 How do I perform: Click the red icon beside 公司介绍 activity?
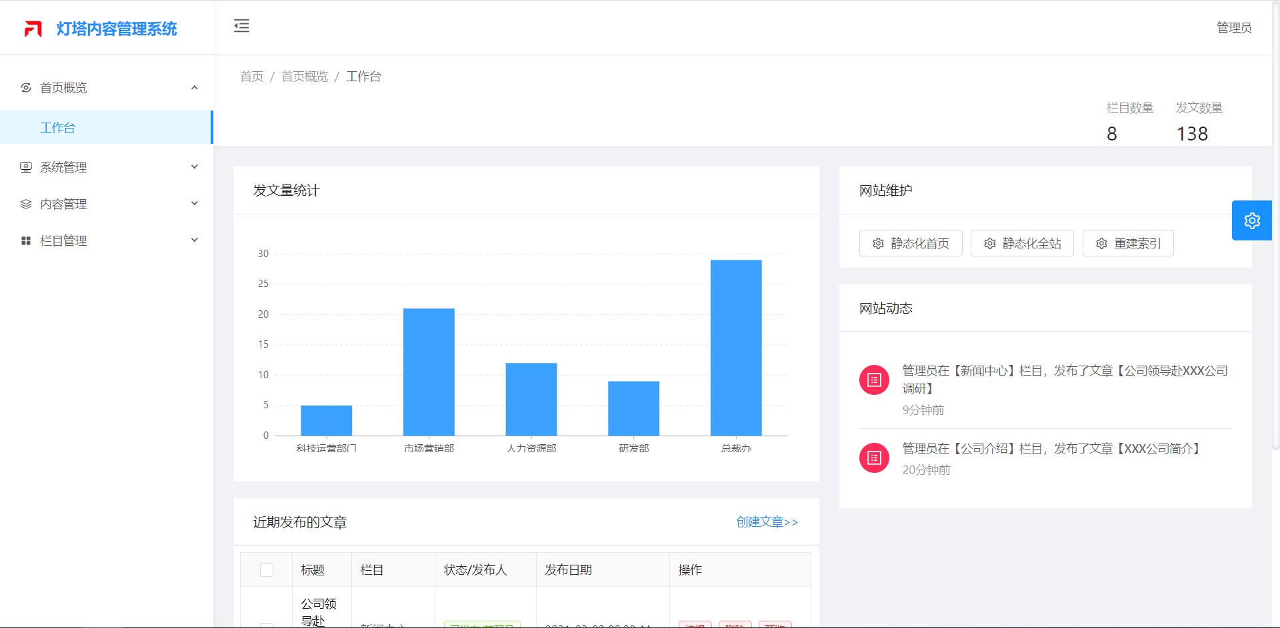pos(874,458)
